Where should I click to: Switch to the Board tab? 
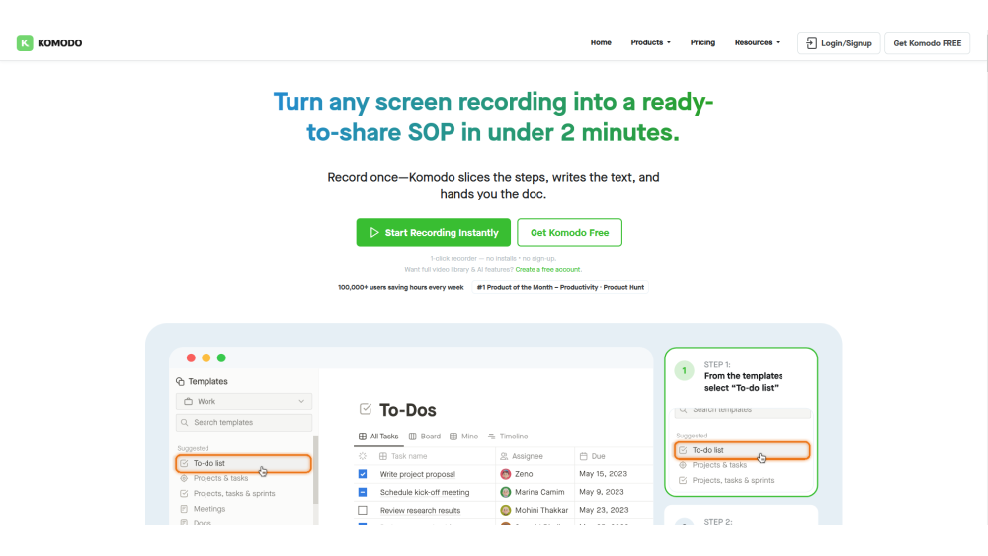pos(424,437)
